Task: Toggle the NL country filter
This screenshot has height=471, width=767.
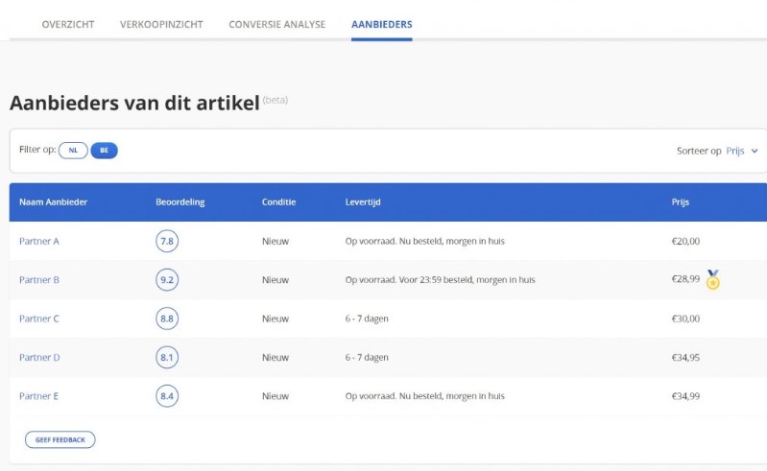Action: [x=73, y=151]
